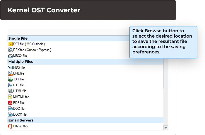Pick "TXT file" from the list

pos(86,79)
